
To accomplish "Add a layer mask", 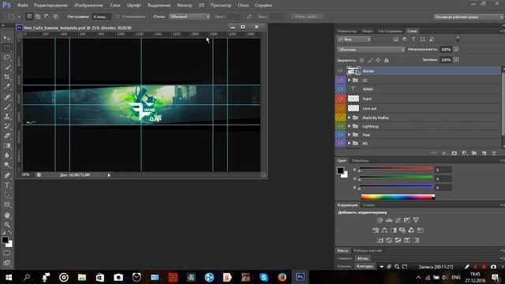I will point(454,153).
